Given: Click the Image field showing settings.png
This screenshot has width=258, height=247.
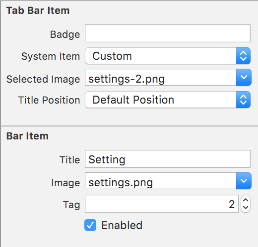Looking at the screenshot, I should [161, 181].
